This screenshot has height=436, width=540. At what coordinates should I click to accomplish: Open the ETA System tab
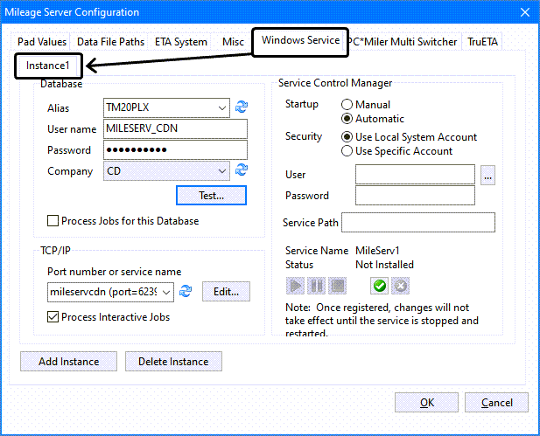click(182, 42)
